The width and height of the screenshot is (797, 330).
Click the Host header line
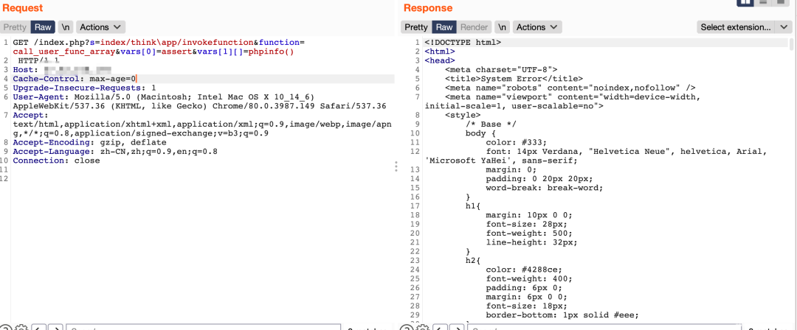pyautogui.click(x=62, y=70)
